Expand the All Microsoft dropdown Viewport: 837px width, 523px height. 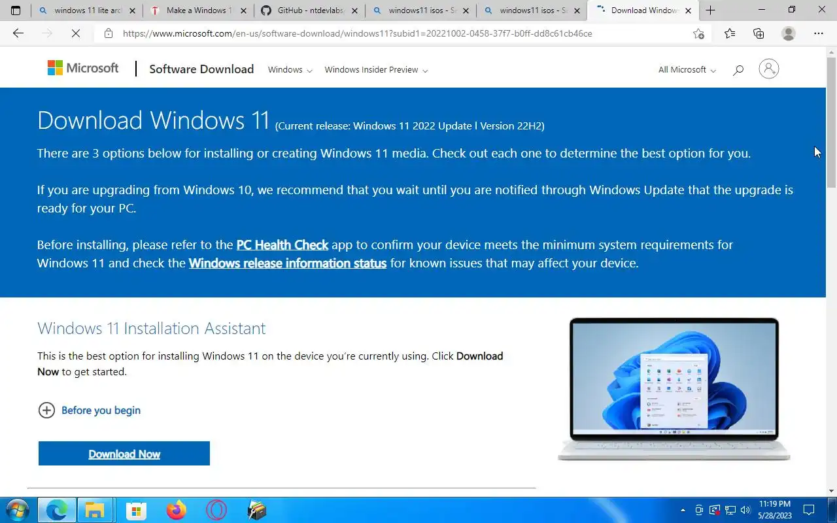click(687, 70)
